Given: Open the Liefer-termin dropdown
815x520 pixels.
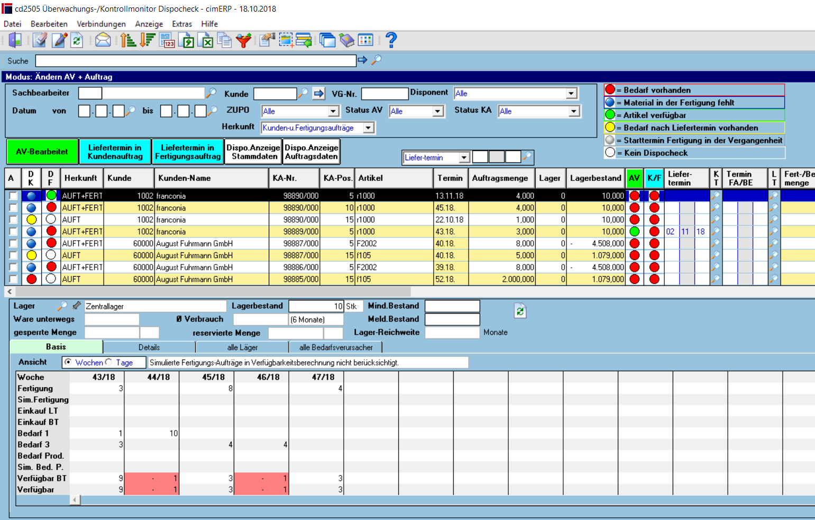Looking at the screenshot, I should tap(464, 158).
